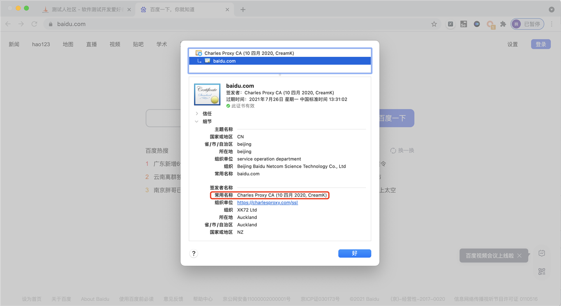Go forward in browser history
This screenshot has height=306, width=561.
[21, 24]
